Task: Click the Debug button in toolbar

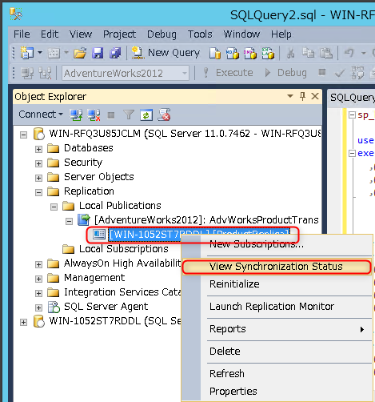Action: [x=285, y=73]
